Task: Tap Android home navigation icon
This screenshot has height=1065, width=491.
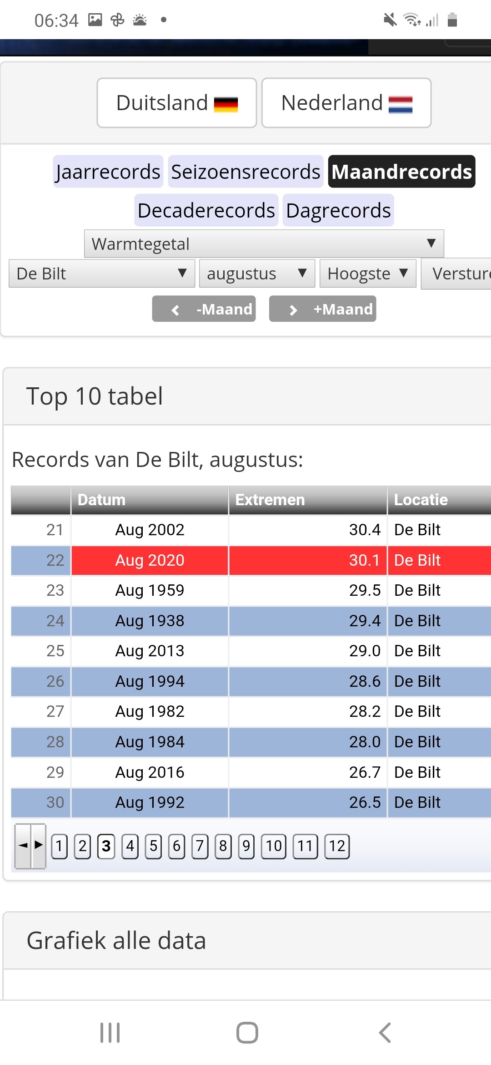Action: tap(247, 1032)
